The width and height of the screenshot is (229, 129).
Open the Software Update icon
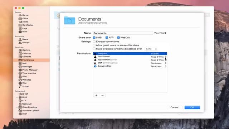click(x=20, y=111)
